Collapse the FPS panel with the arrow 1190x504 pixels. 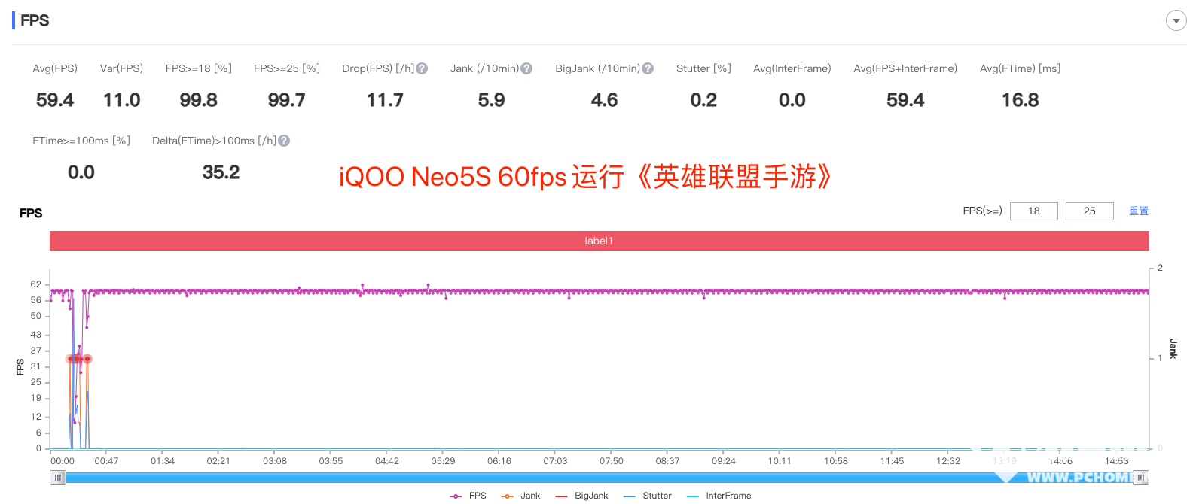pos(1176,21)
